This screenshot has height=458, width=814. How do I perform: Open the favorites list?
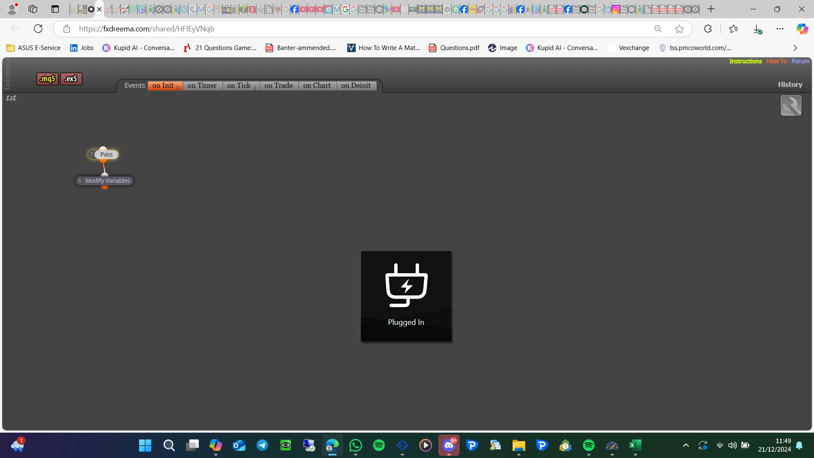click(733, 29)
